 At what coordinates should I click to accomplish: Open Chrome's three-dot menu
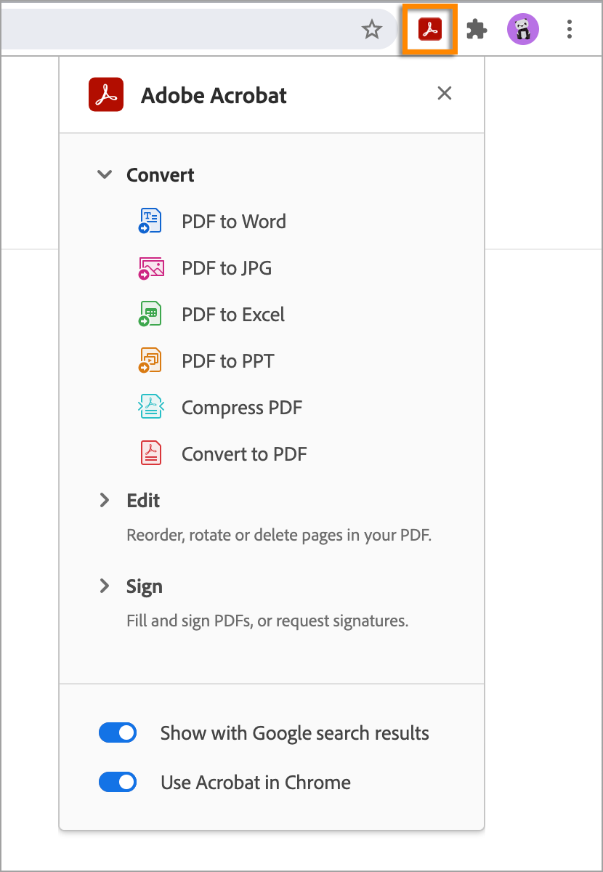tap(570, 30)
